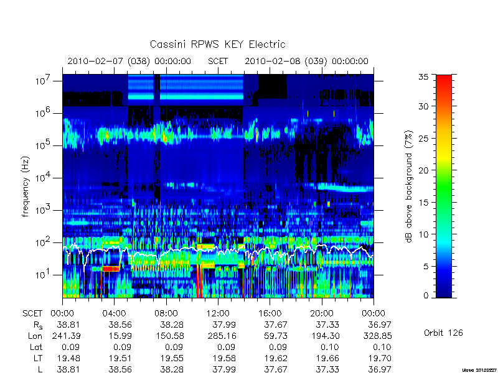Click the L row value 38.56
This screenshot has height=373, width=498.
pos(120,369)
